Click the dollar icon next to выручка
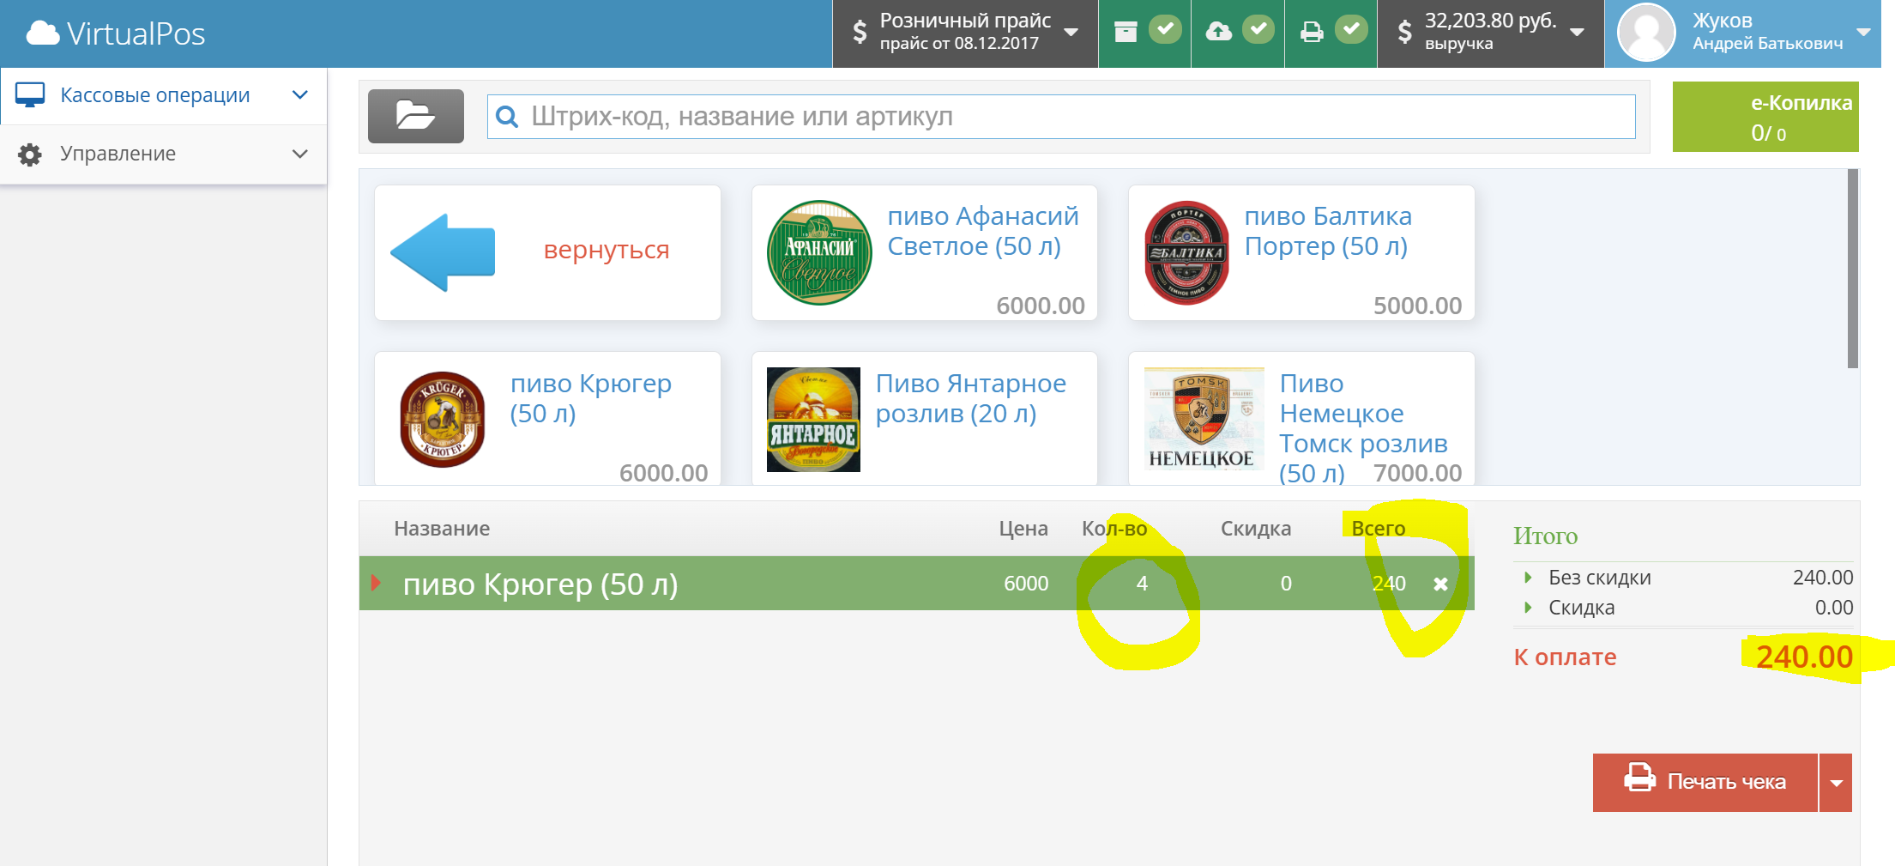 coord(1404,33)
